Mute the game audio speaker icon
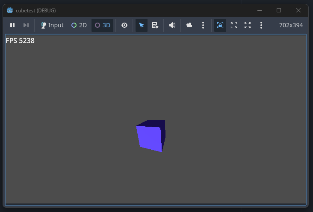The height and width of the screenshot is (212, 313). (x=172, y=25)
